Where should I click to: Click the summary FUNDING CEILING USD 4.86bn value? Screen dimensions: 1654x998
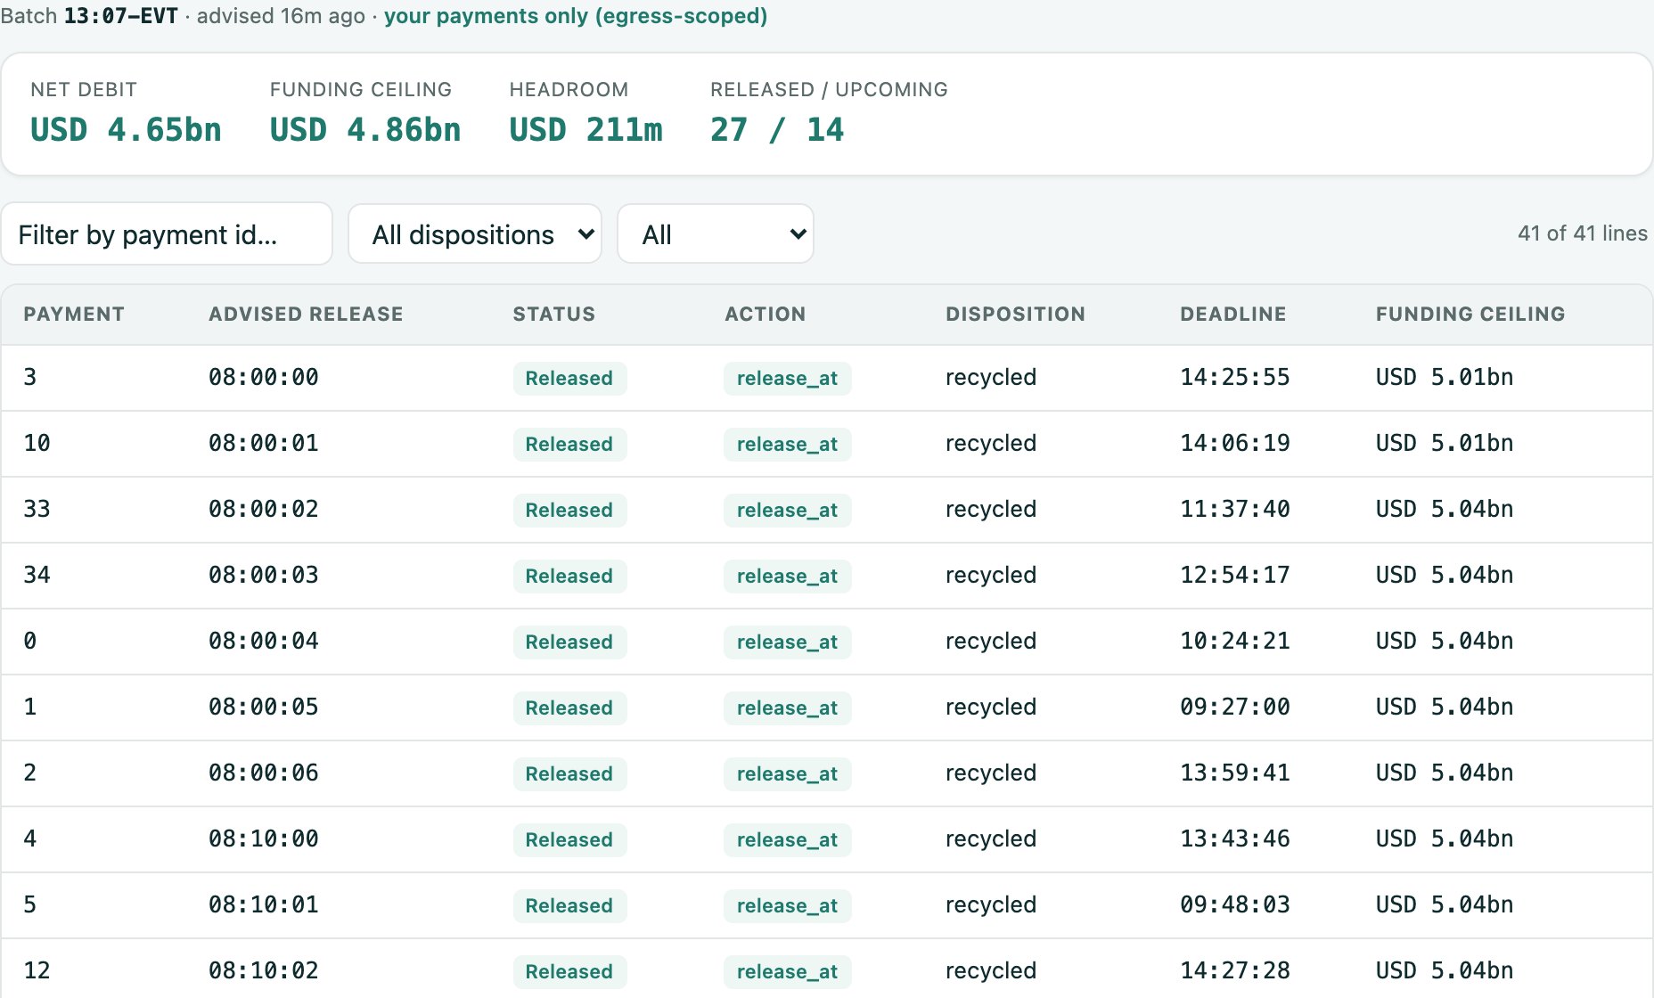pos(365,130)
